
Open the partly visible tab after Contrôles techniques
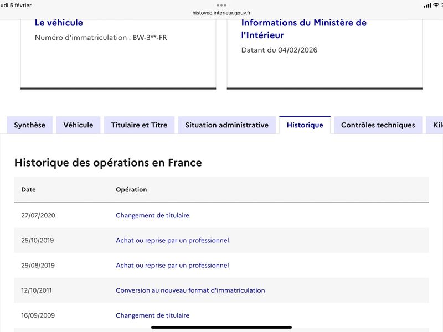(435, 125)
